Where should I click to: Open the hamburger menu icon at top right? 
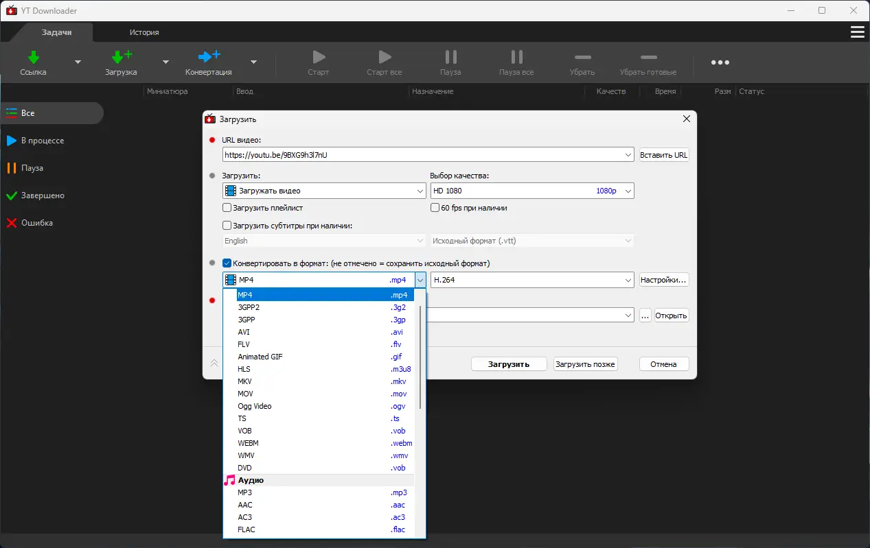point(857,32)
